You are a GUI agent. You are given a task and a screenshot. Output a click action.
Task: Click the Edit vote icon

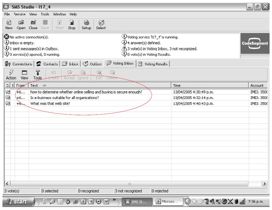click(99, 75)
